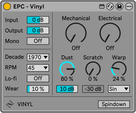The width and height of the screenshot is (136, 113).
Task: Open the three-dots options menu
Action: (x=129, y=6)
